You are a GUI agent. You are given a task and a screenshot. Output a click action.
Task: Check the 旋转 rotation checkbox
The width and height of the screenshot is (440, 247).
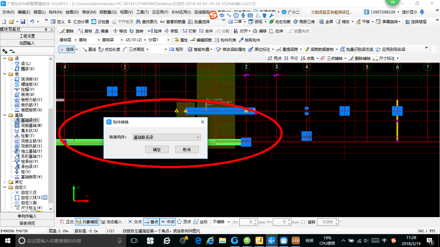point(303,222)
